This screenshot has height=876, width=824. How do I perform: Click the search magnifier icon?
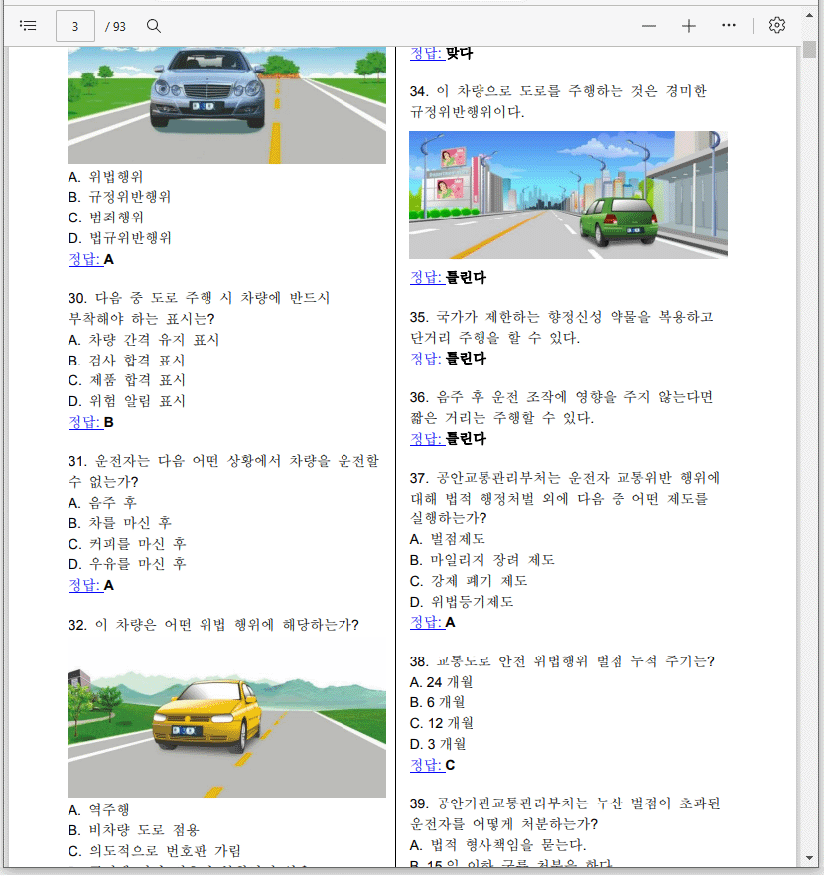[154, 26]
